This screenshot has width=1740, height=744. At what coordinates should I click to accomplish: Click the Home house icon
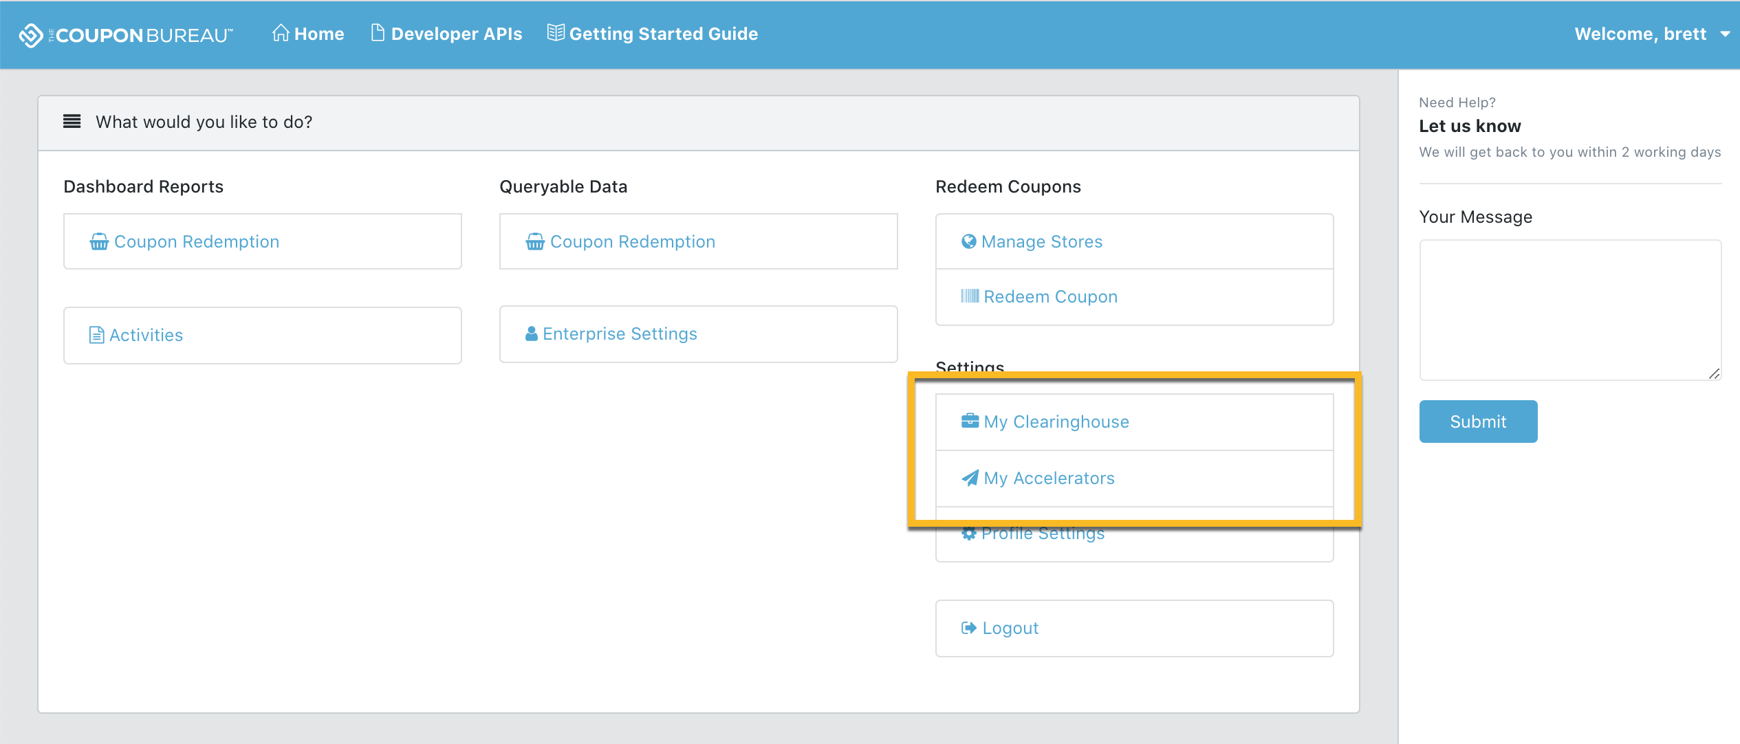pos(280,33)
